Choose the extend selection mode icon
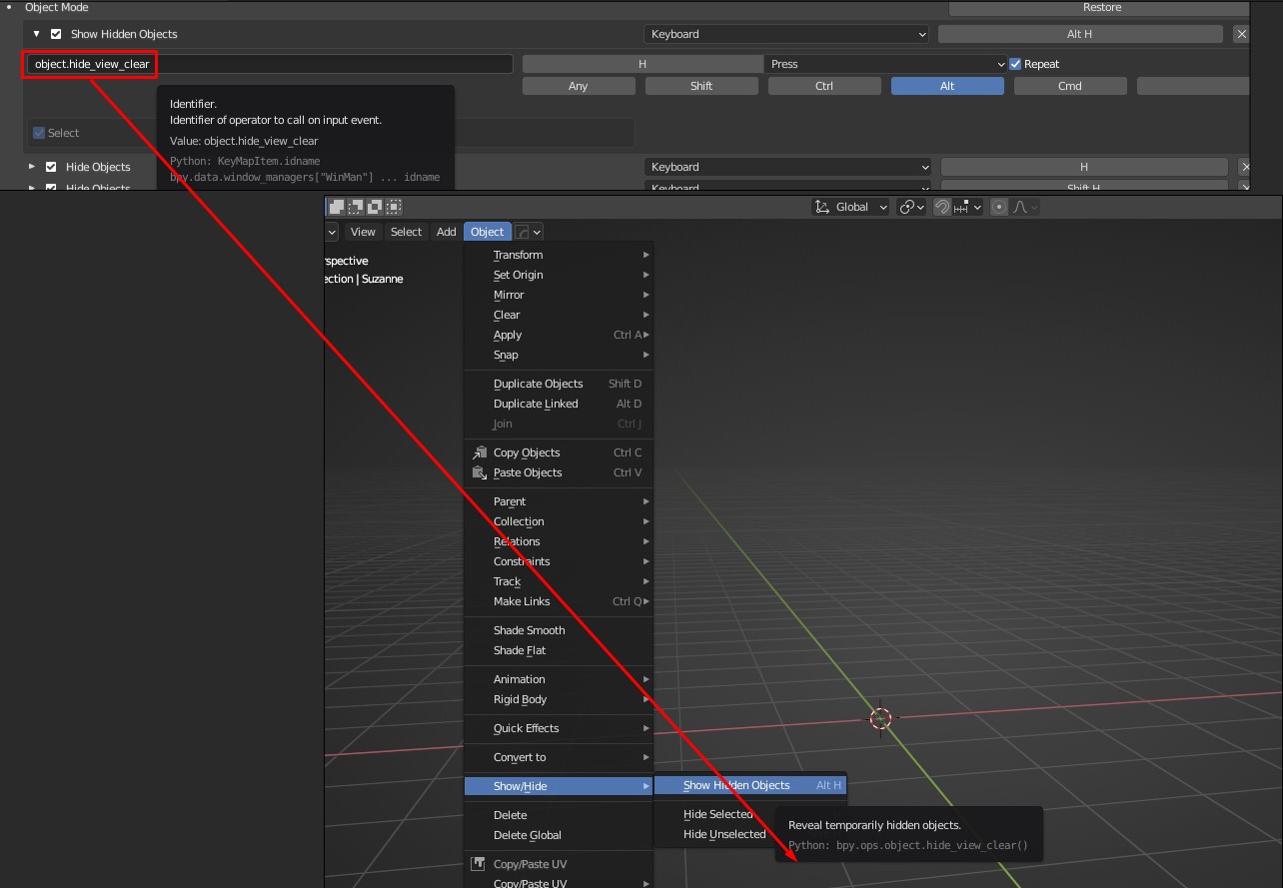1283x888 pixels. [x=356, y=207]
